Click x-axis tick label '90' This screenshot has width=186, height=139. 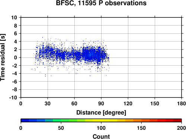pyautogui.click(x=101, y=103)
